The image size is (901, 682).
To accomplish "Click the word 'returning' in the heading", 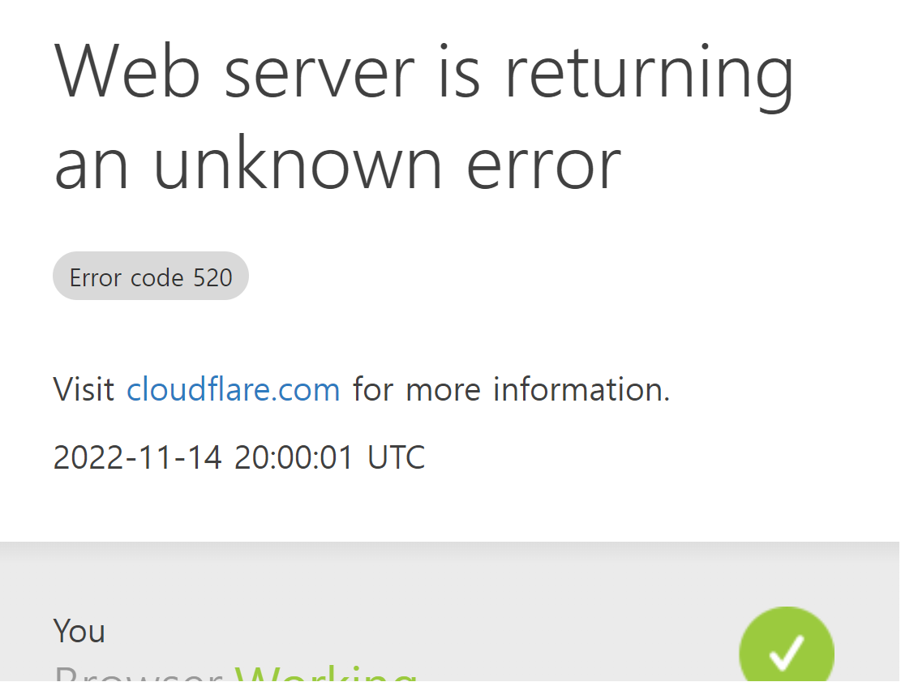I will [650, 75].
